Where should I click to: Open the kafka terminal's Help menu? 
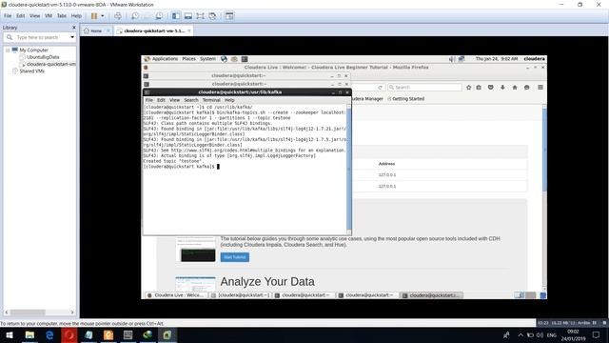[229, 100]
